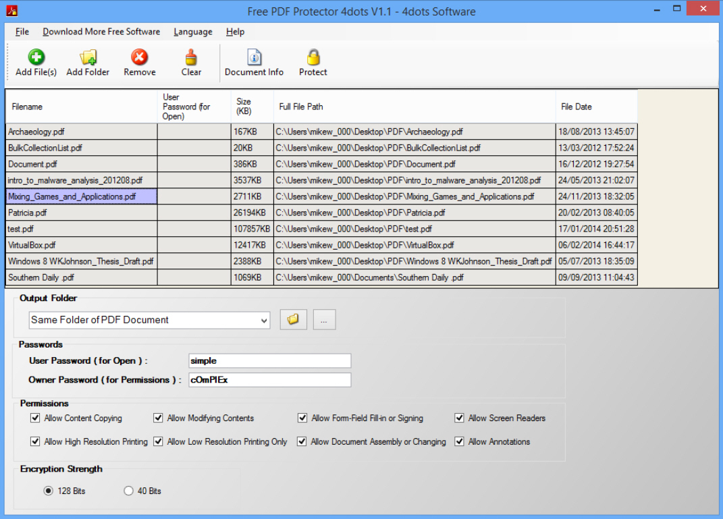The height and width of the screenshot is (519, 723).
Task: Click user password cell for Document.pdf row
Action: [x=194, y=164]
